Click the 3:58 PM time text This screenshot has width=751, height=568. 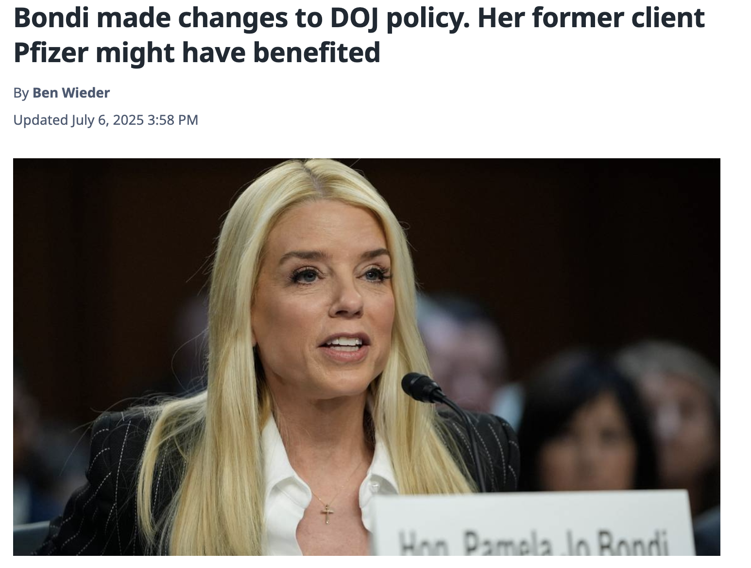tap(172, 120)
